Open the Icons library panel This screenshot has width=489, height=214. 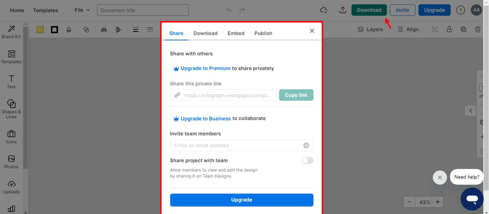click(x=11, y=137)
